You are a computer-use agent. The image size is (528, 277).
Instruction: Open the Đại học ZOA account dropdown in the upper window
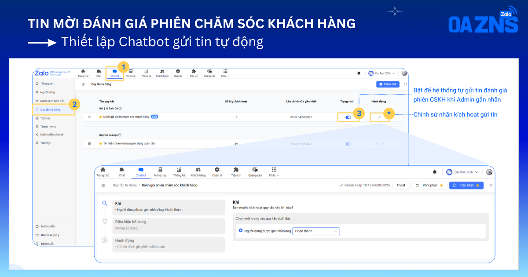382,73
